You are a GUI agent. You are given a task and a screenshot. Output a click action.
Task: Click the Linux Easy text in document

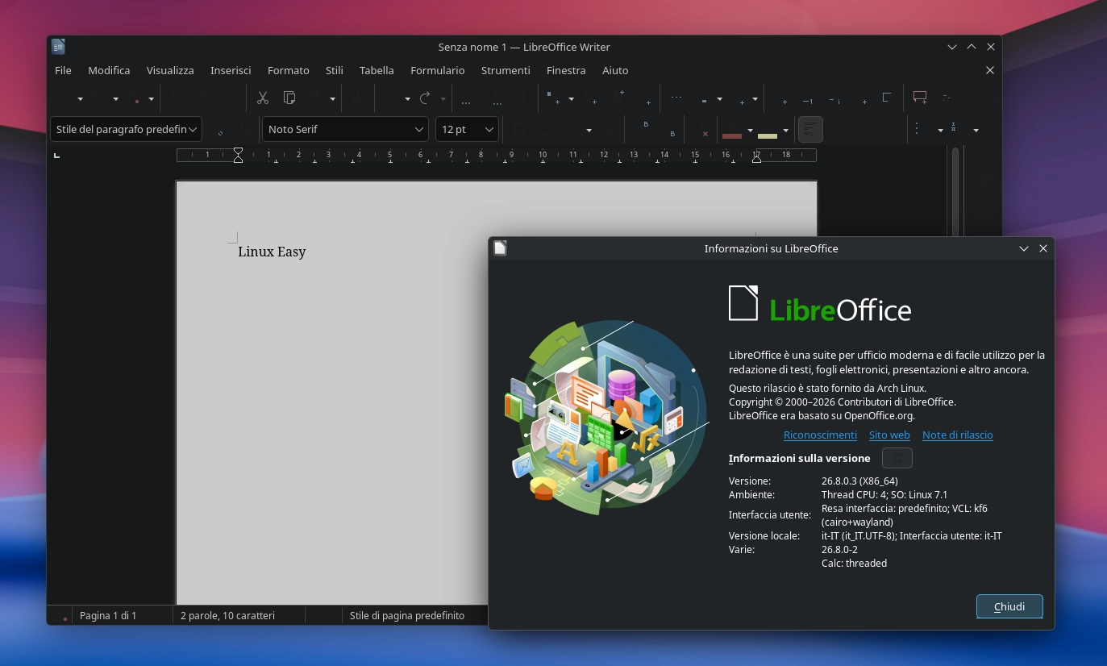[x=272, y=252]
